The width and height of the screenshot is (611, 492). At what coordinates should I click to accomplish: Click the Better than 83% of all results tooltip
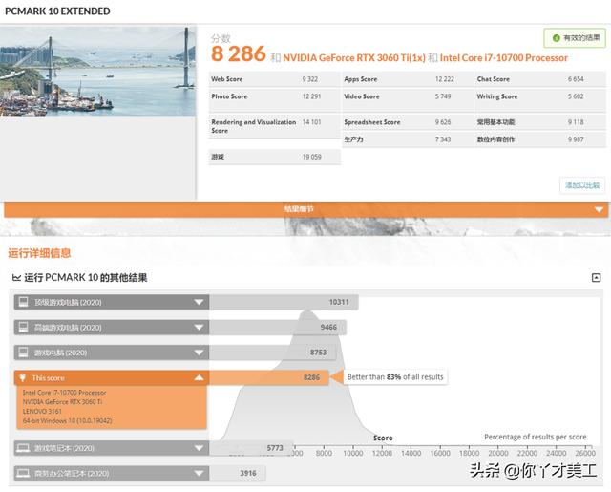point(395,377)
